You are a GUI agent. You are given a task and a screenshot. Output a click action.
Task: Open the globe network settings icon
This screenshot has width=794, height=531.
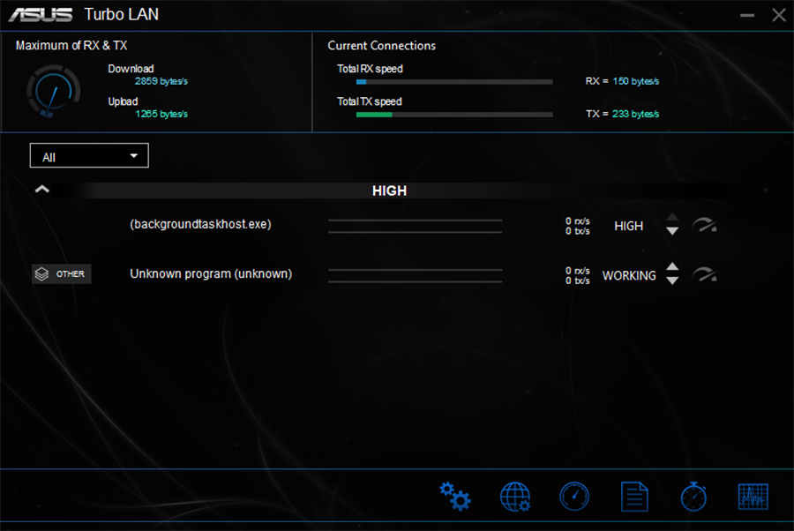tap(515, 497)
